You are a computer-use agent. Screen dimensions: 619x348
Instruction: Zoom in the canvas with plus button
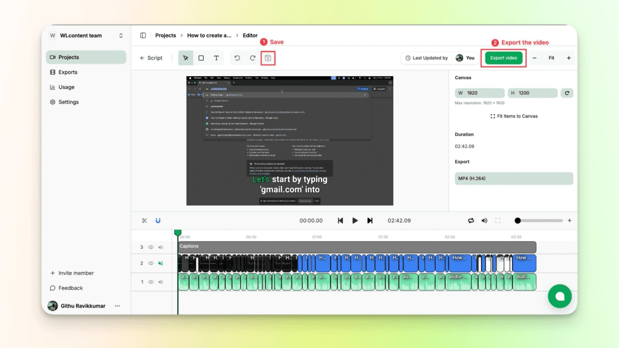pos(569,58)
